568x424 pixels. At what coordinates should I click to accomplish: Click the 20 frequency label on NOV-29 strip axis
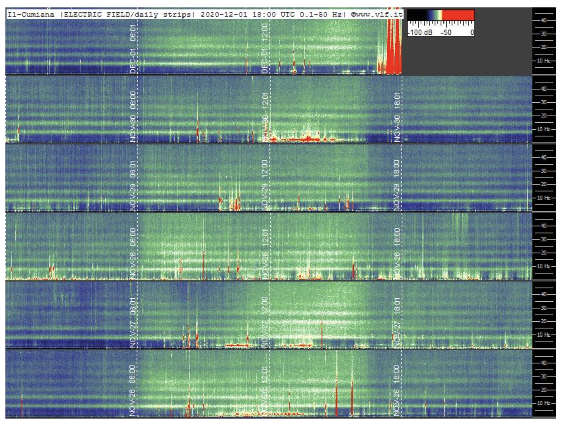pyautogui.click(x=544, y=184)
